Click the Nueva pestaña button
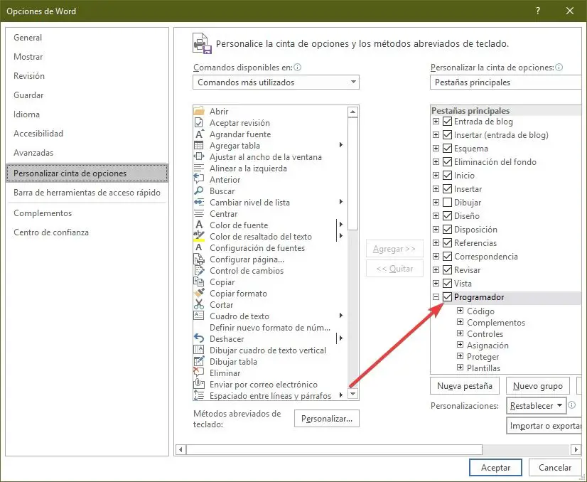The image size is (587, 482). coord(465,386)
